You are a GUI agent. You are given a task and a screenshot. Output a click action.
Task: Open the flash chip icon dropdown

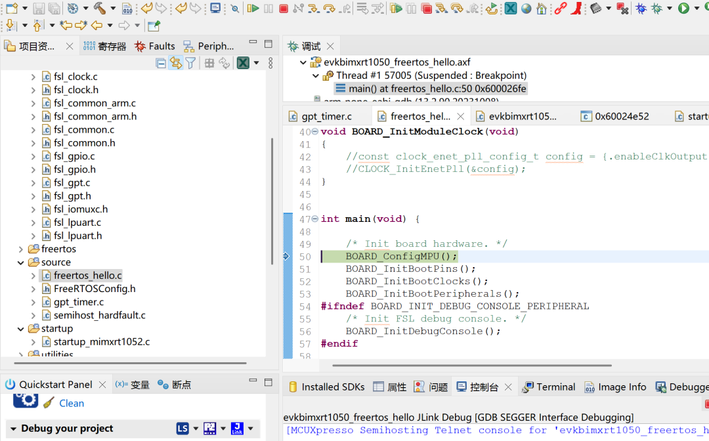[609, 8]
